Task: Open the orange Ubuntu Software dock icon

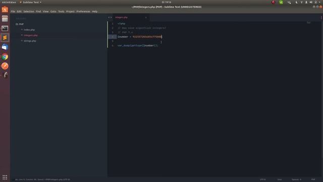Action: [5, 10]
